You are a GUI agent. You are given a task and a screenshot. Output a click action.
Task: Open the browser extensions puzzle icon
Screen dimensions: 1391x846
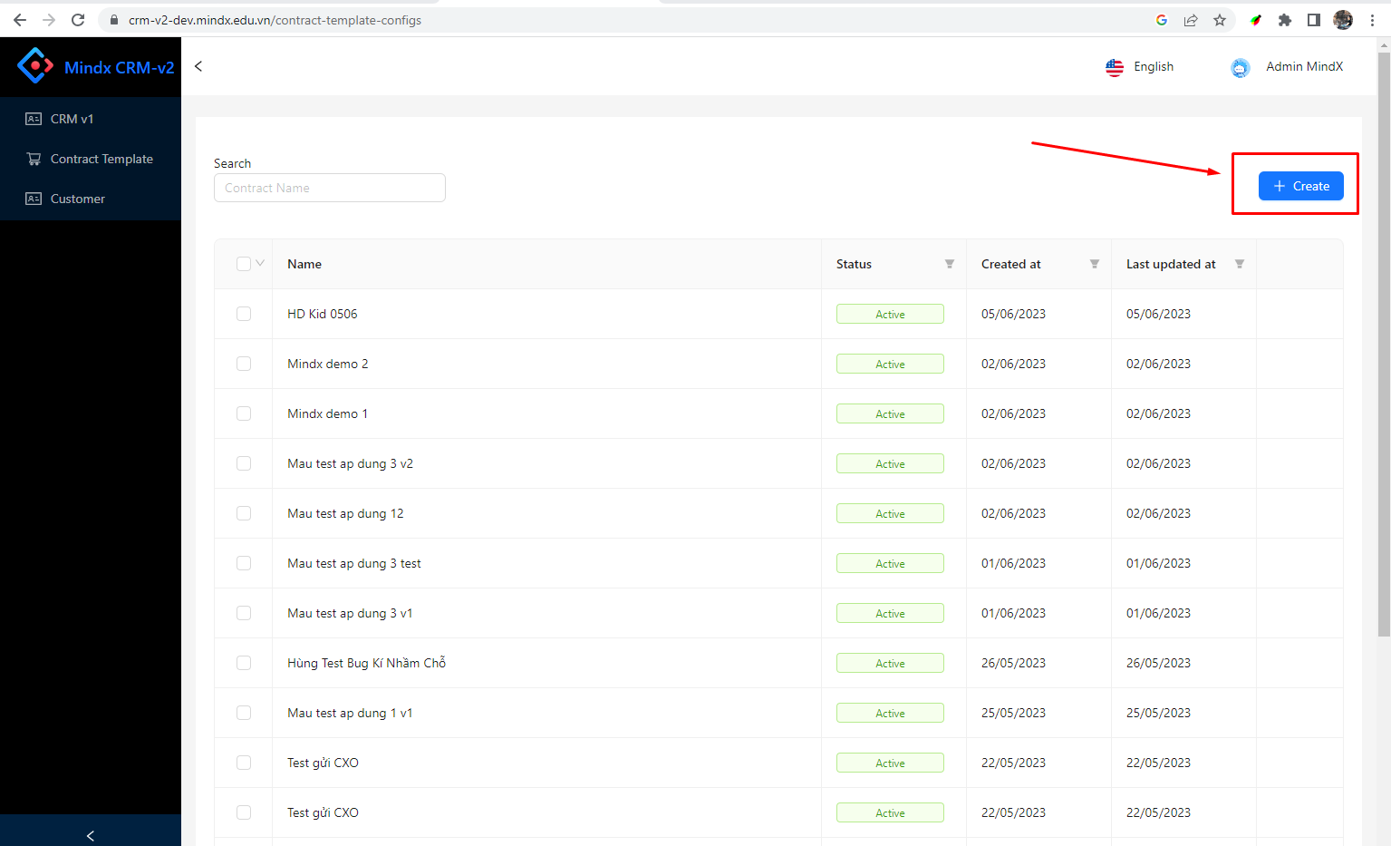1284,20
